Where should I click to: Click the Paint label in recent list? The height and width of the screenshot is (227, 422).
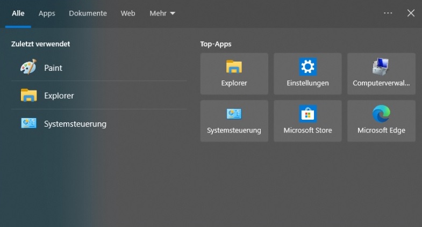click(53, 68)
